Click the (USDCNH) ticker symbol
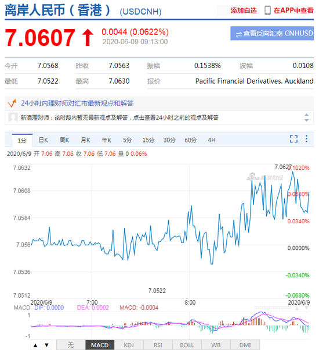Screen dimensions: 319x350 click(140, 12)
